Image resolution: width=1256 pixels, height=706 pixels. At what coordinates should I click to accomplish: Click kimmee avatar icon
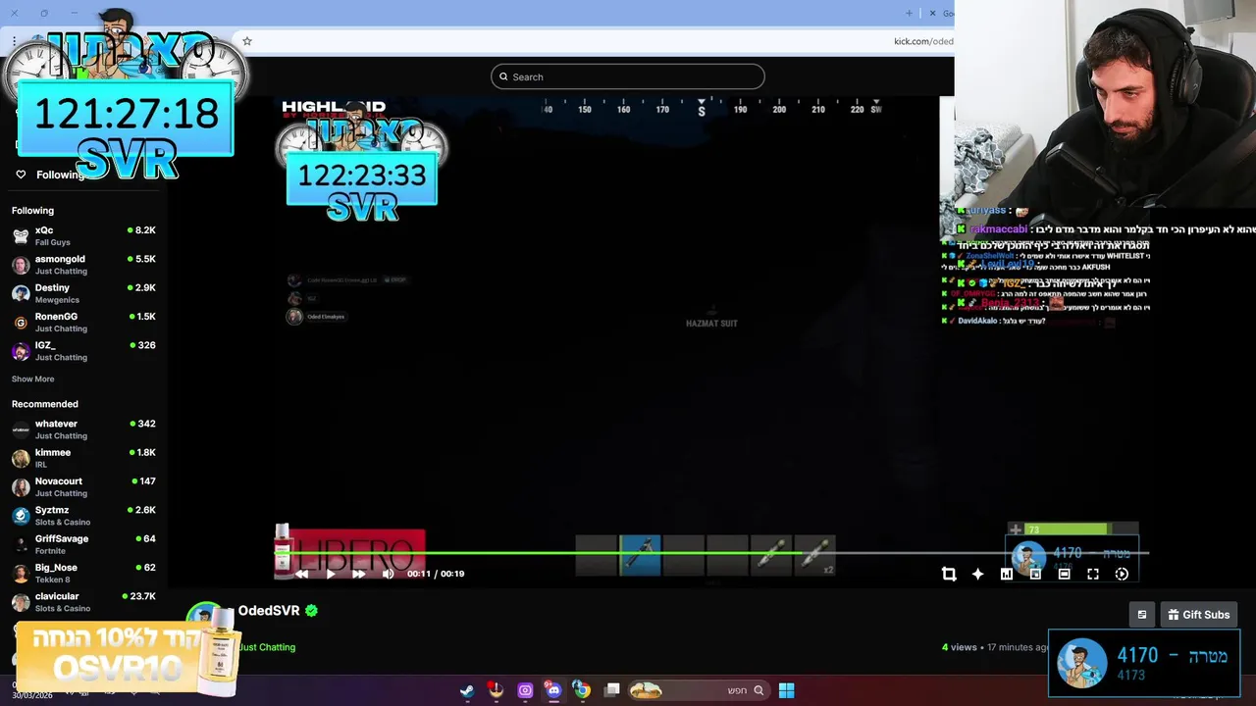coord(21,458)
